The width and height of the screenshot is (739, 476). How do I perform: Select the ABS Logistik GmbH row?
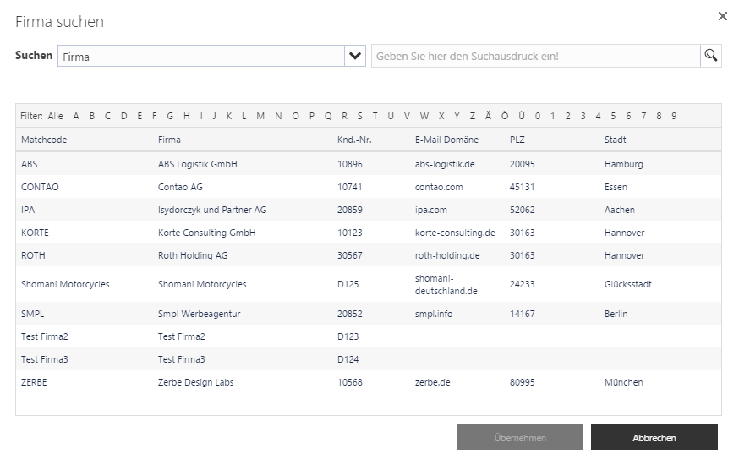pyautogui.click(x=368, y=164)
